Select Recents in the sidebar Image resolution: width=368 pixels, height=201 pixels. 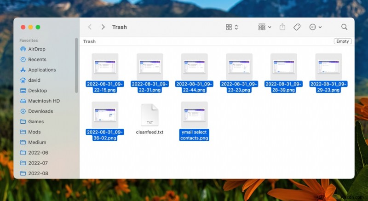coord(33,60)
